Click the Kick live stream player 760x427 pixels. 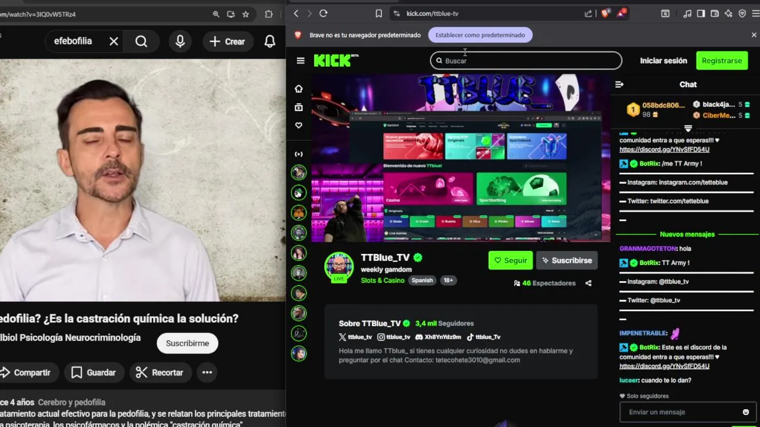461,158
